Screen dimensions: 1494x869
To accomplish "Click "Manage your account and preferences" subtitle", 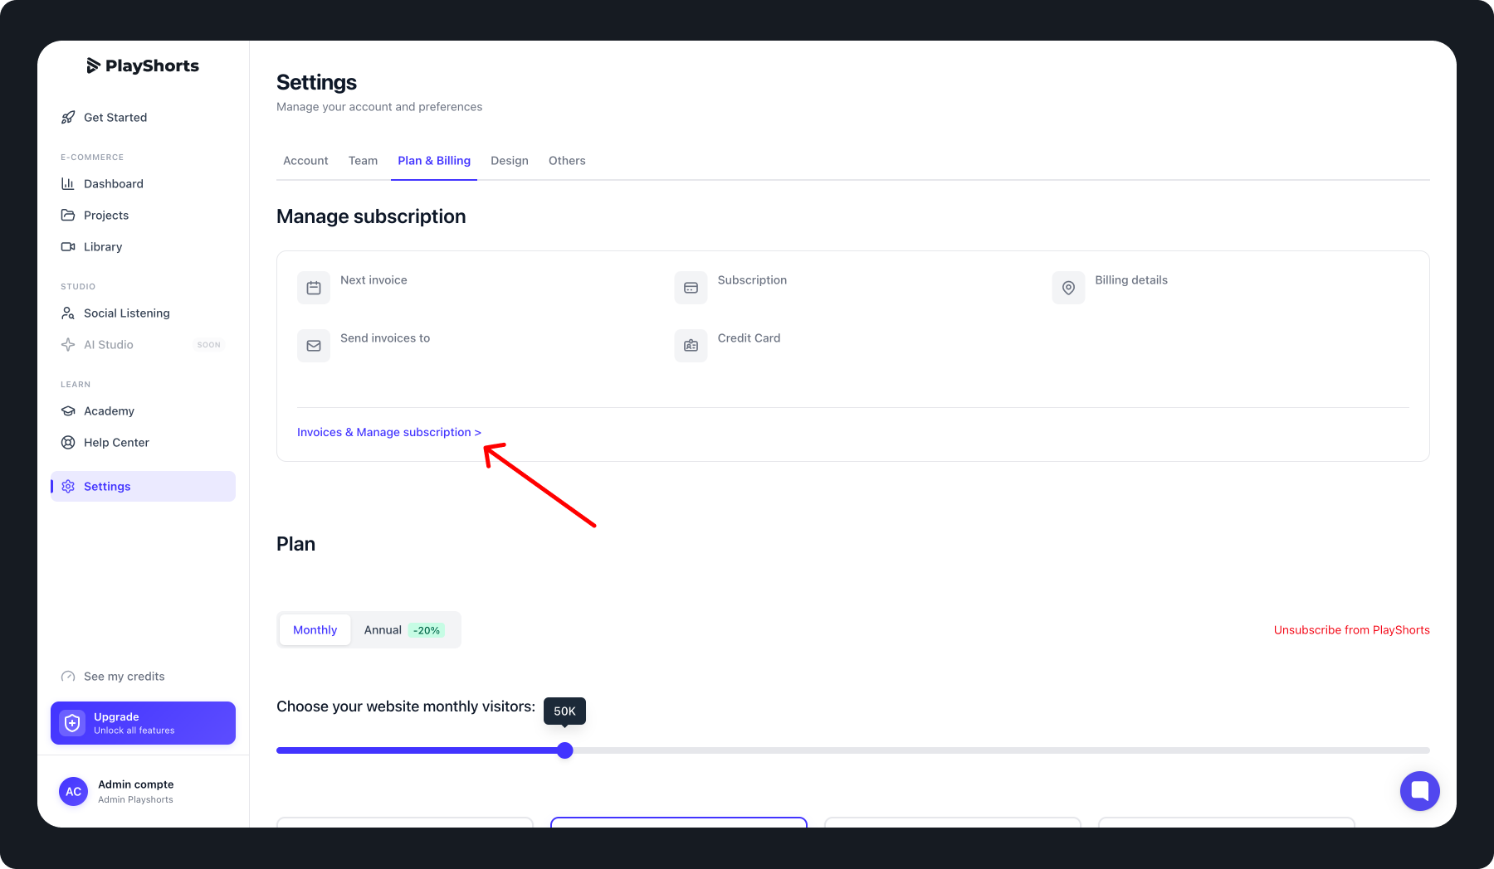I will coord(379,107).
